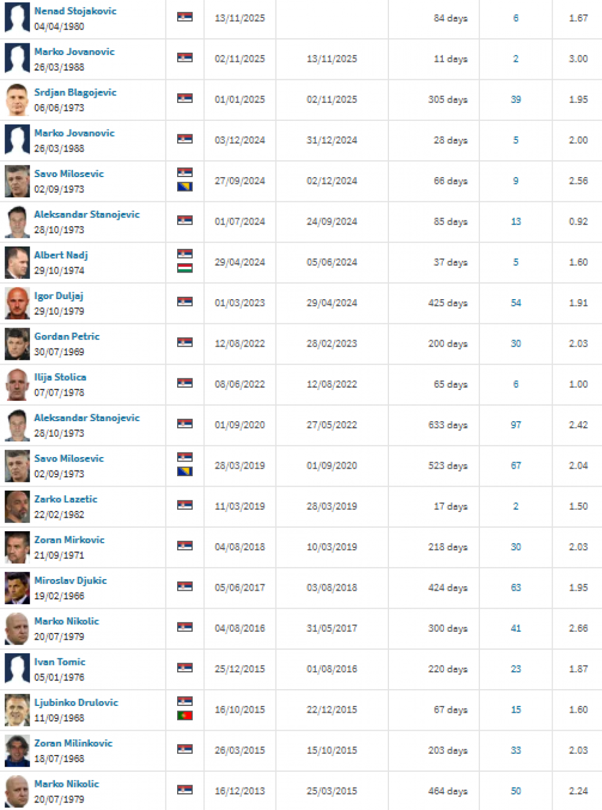Click the Serbian flag next to Igor Duljaj
This screenshot has height=810, width=602.
(185, 301)
